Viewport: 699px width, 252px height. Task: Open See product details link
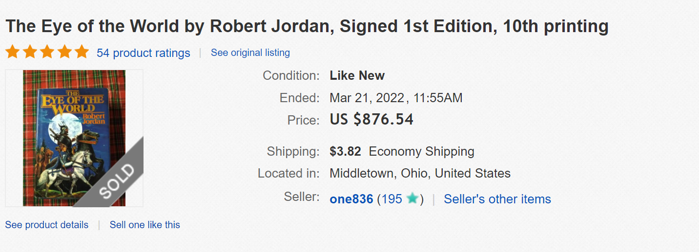pos(47,225)
